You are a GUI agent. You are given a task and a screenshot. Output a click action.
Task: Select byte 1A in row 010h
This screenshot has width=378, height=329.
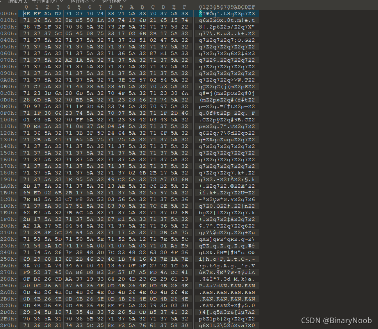[x=100, y=20]
